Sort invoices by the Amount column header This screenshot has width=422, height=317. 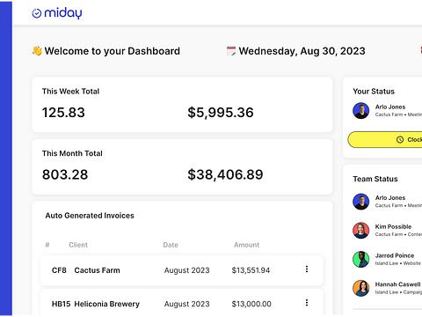(246, 245)
